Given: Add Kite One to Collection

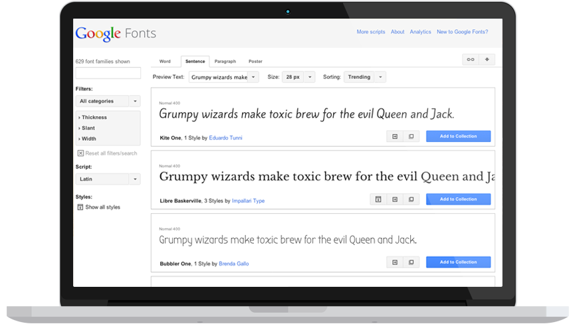Looking at the screenshot, I should pyautogui.click(x=459, y=136).
